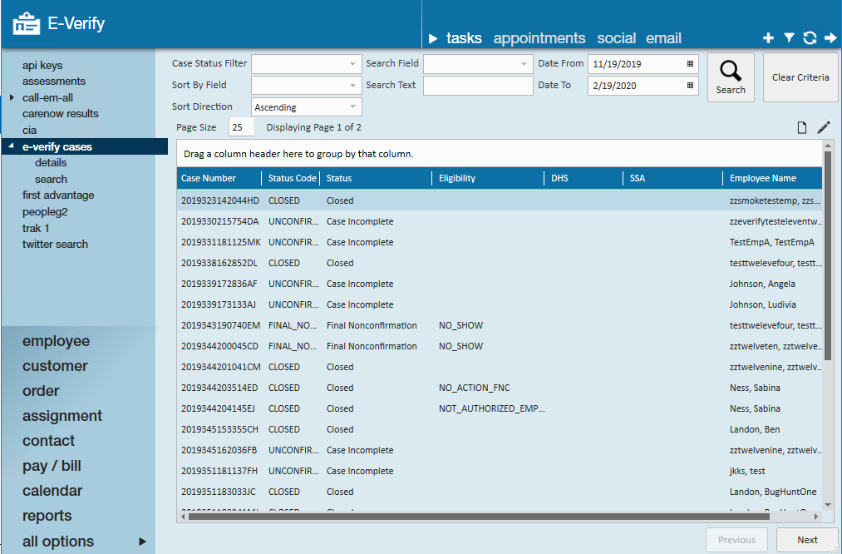Screen dimensions: 842x554
Task: Select twitter search in sidebar
Action: coord(55,244)
